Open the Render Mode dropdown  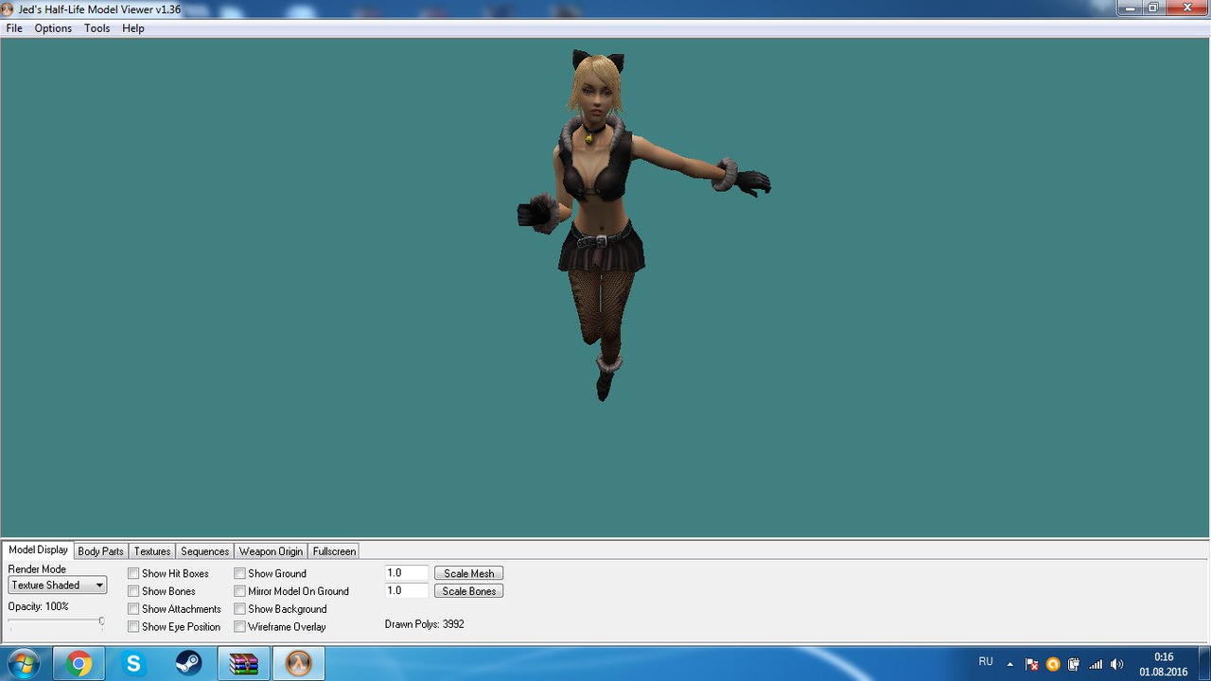(58, 585)
